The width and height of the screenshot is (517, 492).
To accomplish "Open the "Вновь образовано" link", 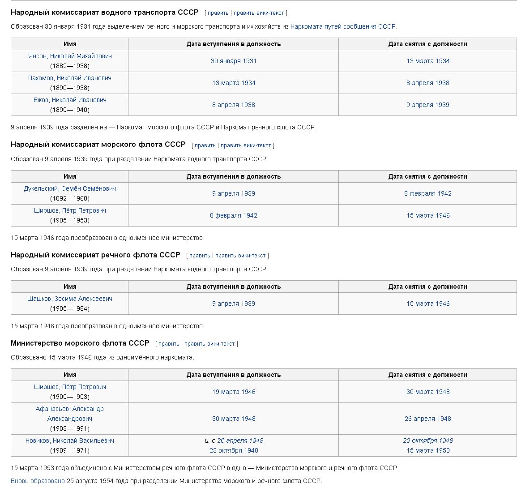I will [38, 481].
